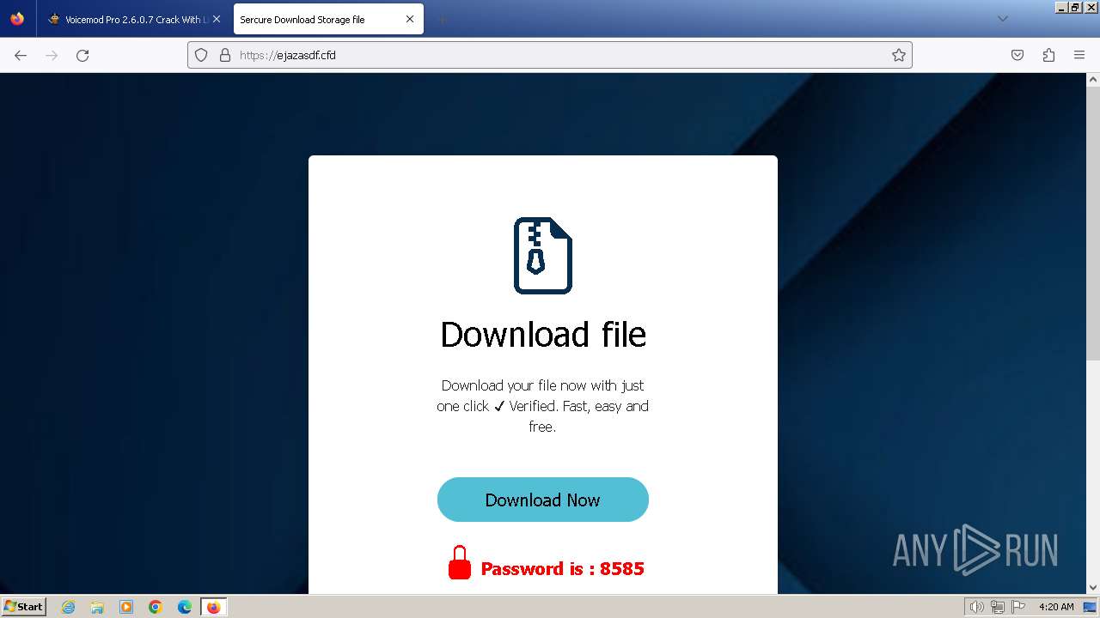Click the Password is : 8585 text

562,568
